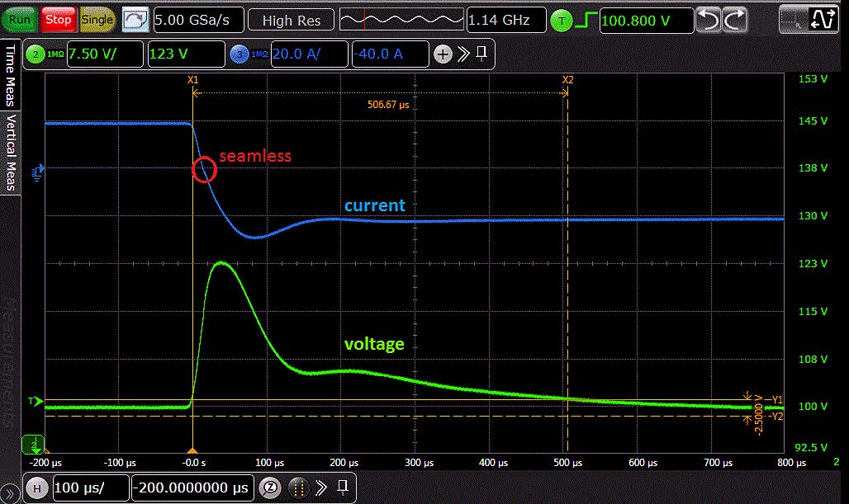Open the waveform display icon at top right
This screenshot has width=849, height=504.
(x=823, y=20)
